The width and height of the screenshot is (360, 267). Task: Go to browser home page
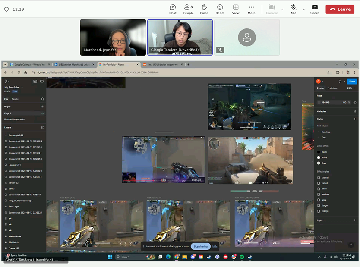point(25,72)
